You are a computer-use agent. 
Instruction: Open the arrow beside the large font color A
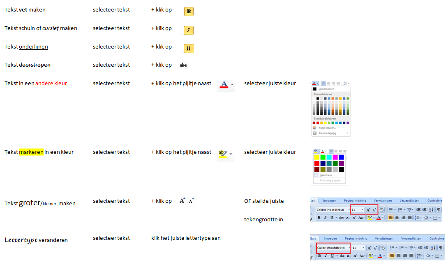click(x=232, y=84)
